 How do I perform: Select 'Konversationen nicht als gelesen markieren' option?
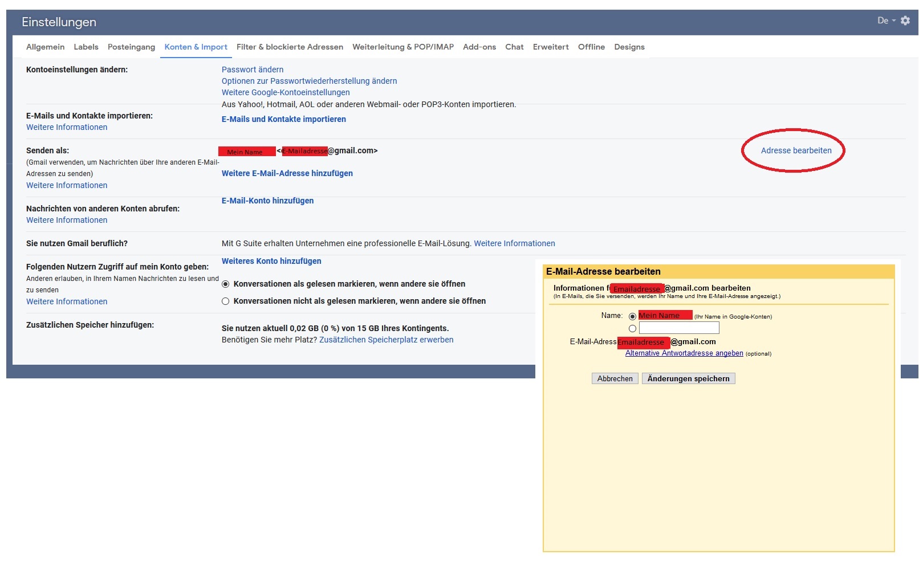(226, 301)
